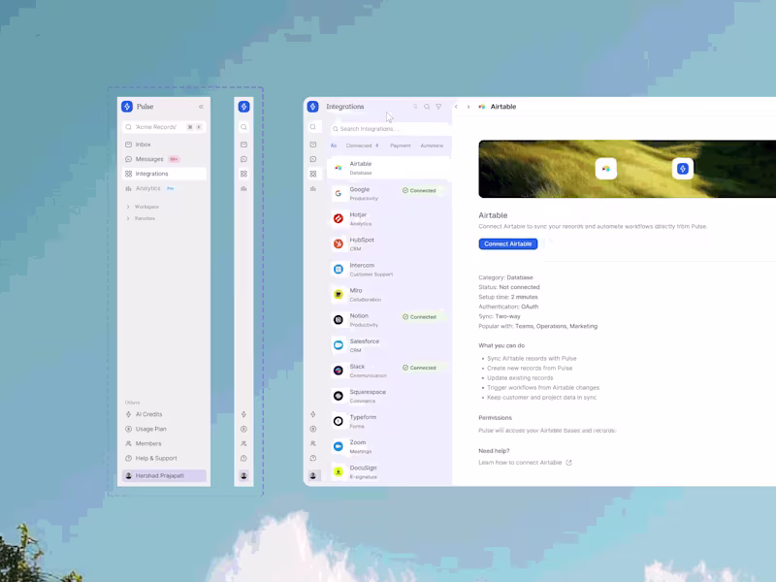Expand the Favorites section
The image size is (776, 582).
[x=141, y=218]
